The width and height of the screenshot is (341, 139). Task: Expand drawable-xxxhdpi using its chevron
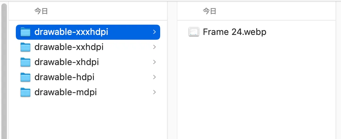coord(154,32)
